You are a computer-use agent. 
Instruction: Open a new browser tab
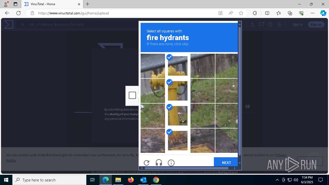(88, 4)
